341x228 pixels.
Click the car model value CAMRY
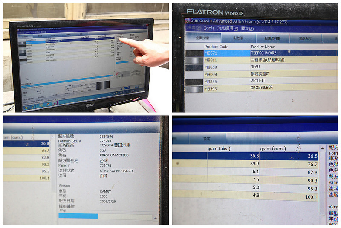pos(105,191)
